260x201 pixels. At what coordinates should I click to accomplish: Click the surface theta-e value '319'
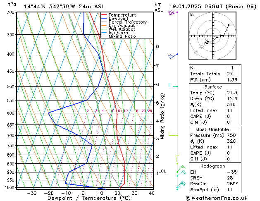pyautogui.click(x=231, y=105)
